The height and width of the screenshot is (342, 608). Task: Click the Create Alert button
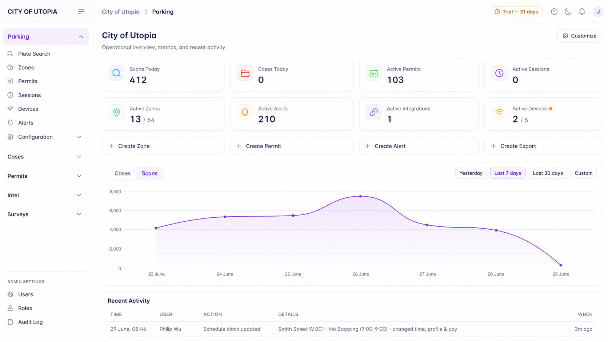(419, 146)
